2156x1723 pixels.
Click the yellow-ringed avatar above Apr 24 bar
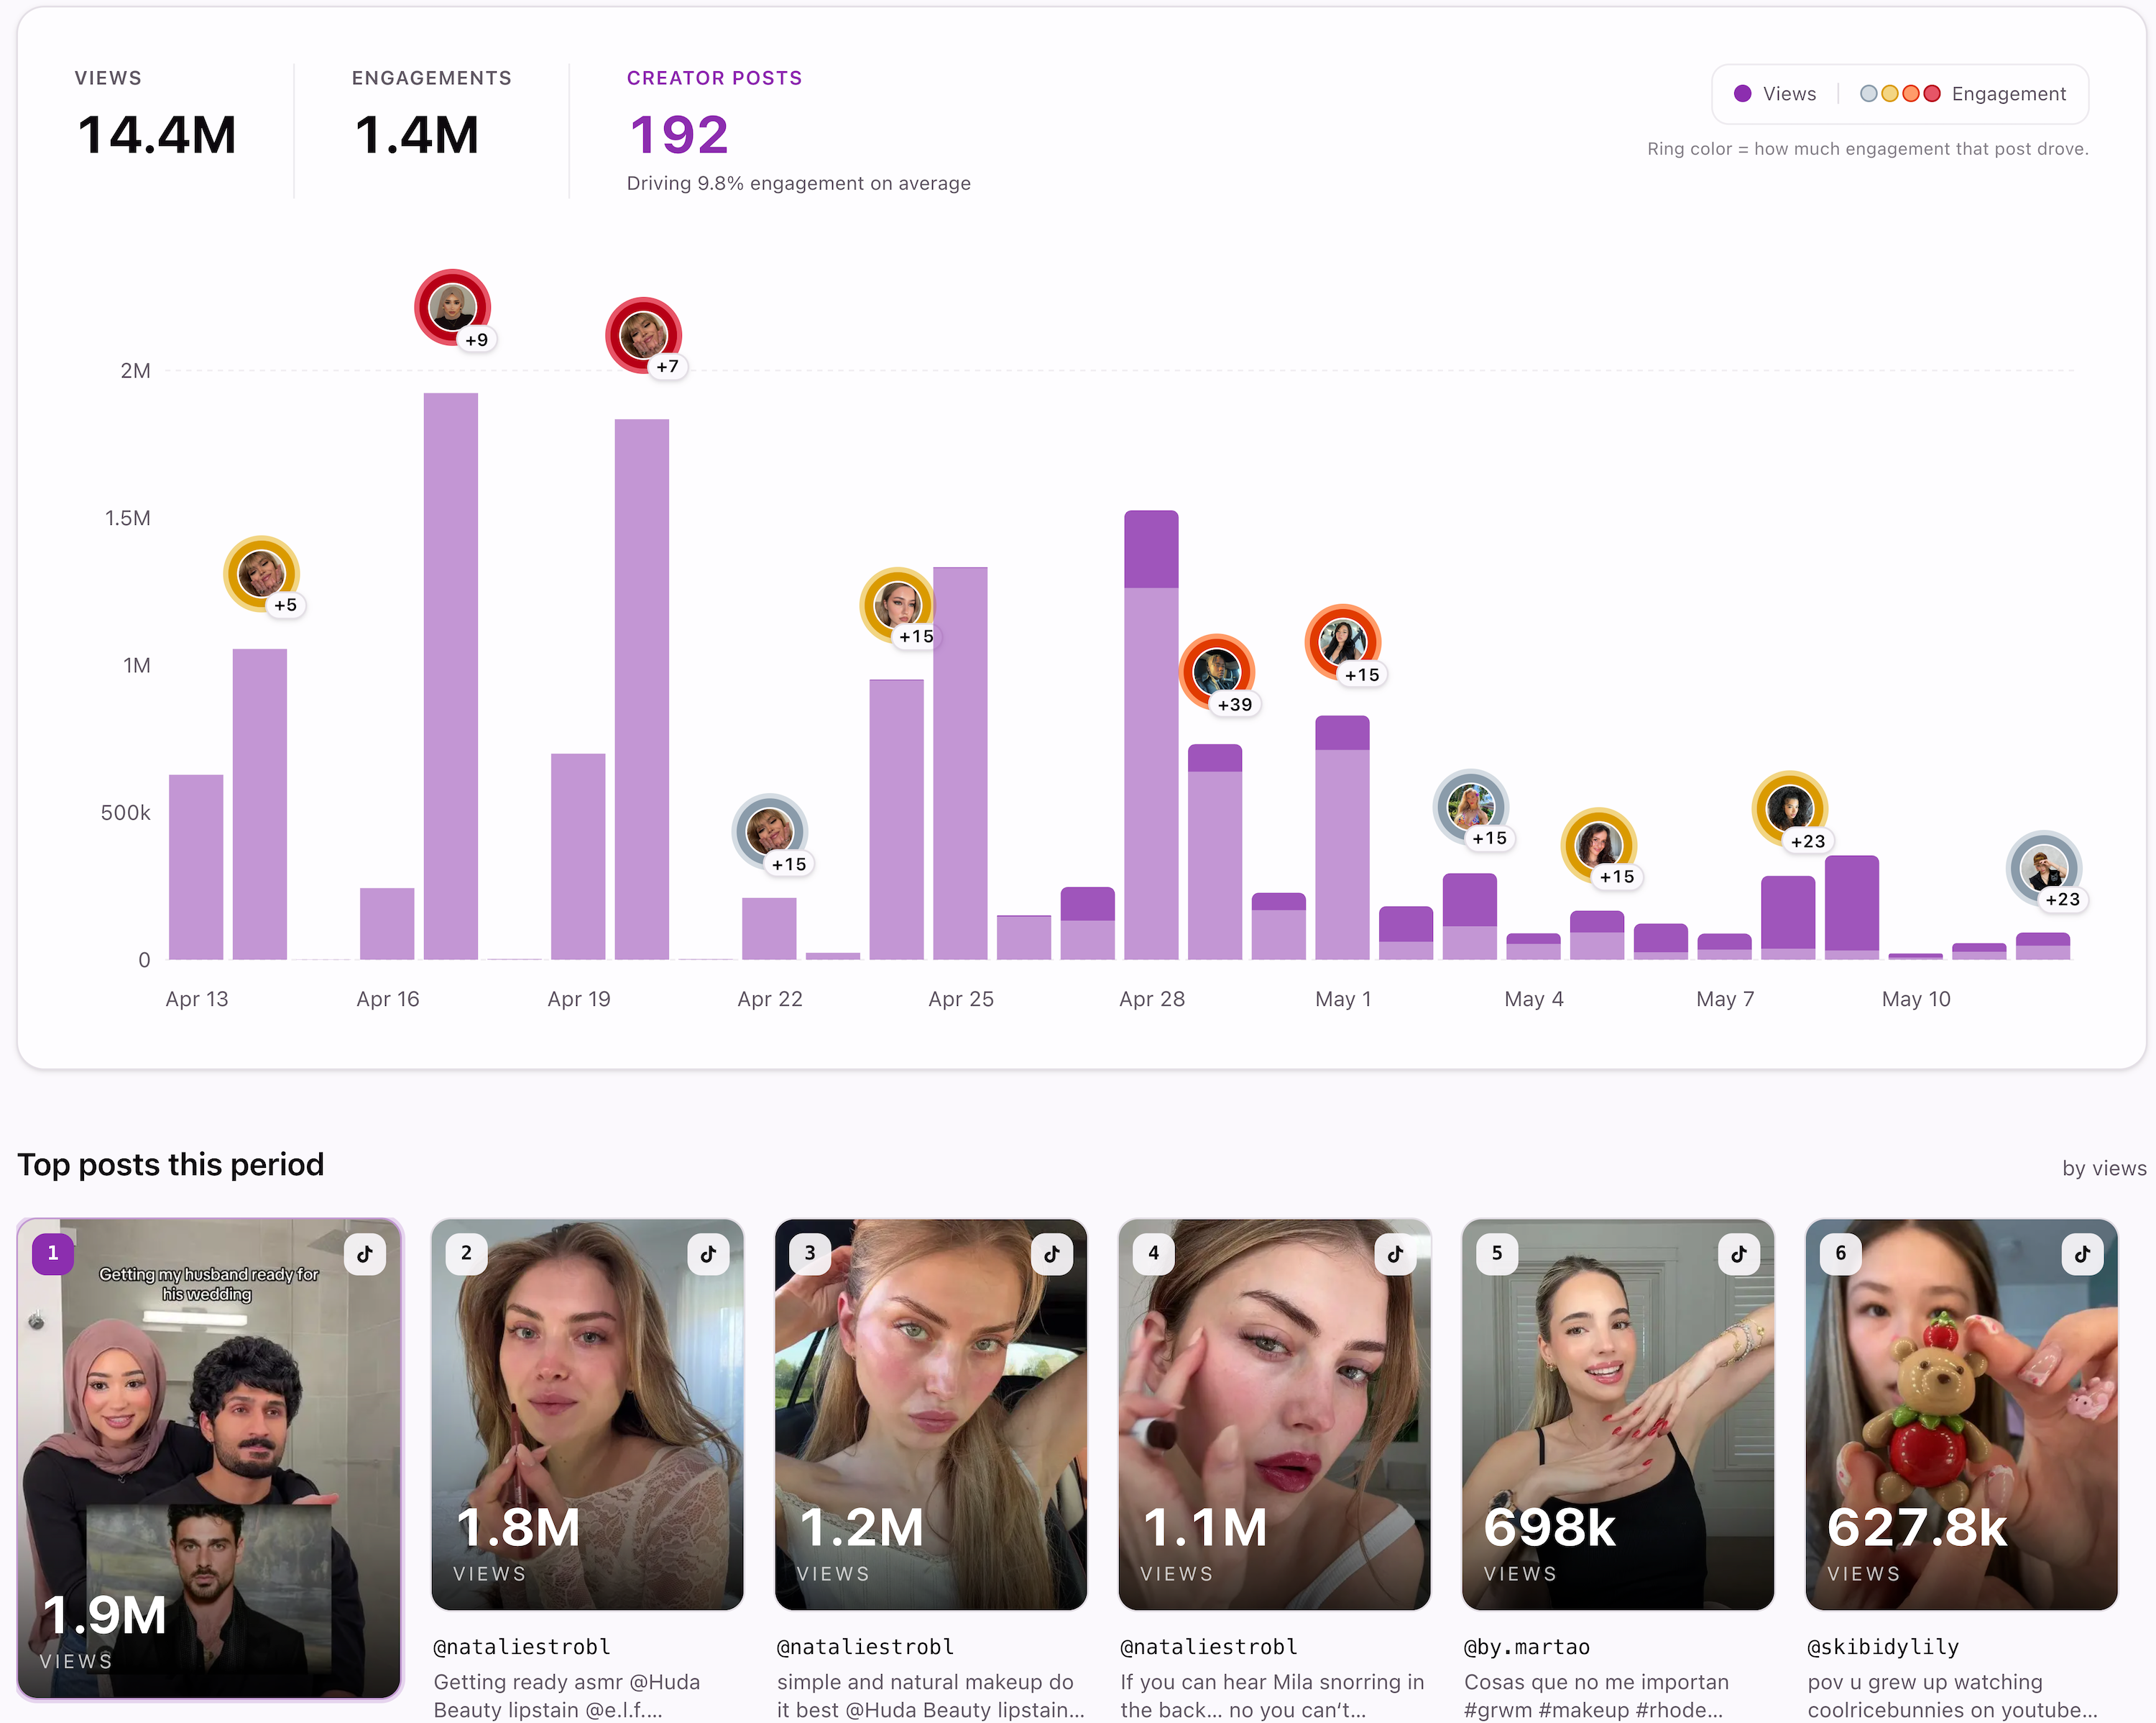click(x=897, y=604)
